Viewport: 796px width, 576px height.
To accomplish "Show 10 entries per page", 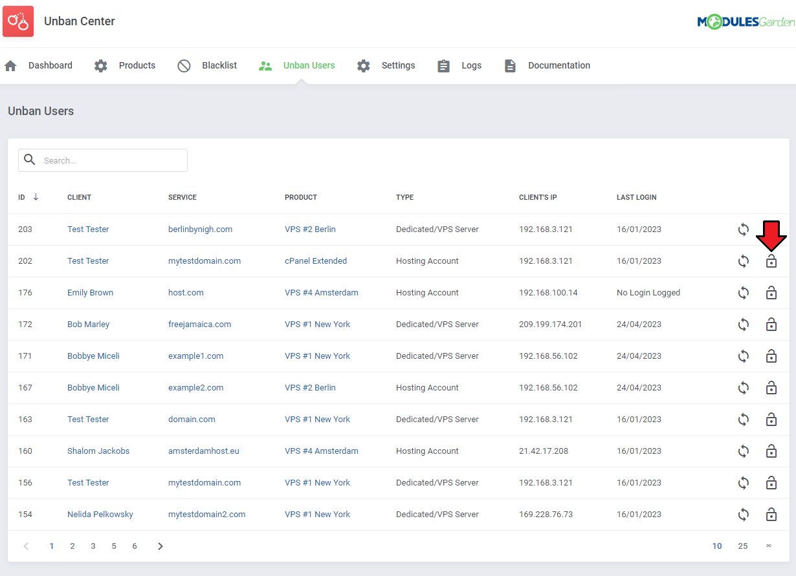I will point(717,546).
